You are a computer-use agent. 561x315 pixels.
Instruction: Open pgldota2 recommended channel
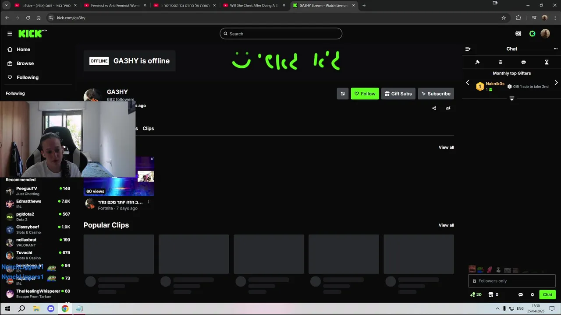point(37,217)
